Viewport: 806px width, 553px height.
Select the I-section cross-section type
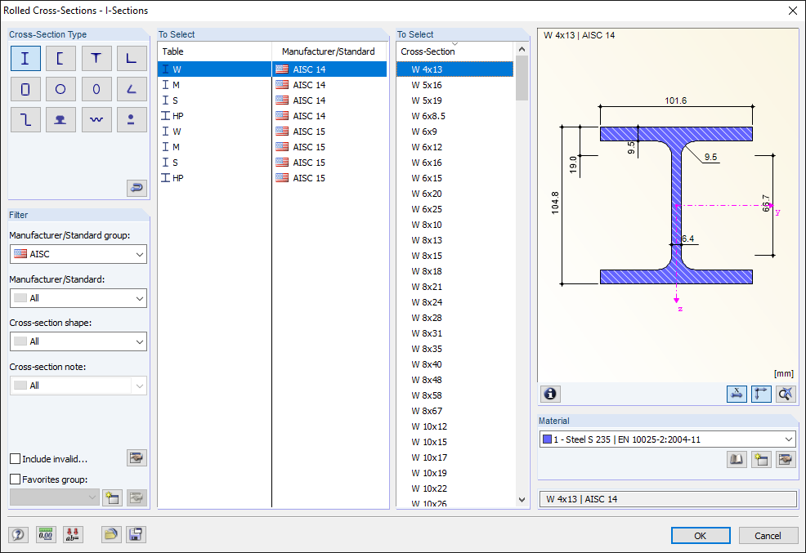click(x=25, y=58)
